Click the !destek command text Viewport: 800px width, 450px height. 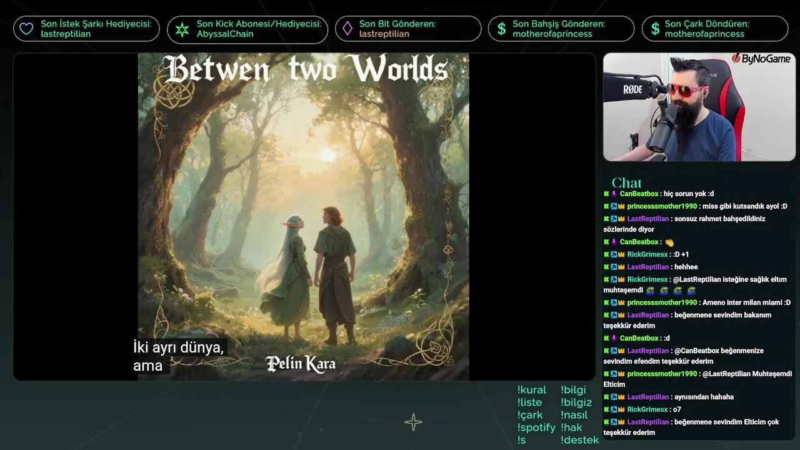click(x=579, y=440)
